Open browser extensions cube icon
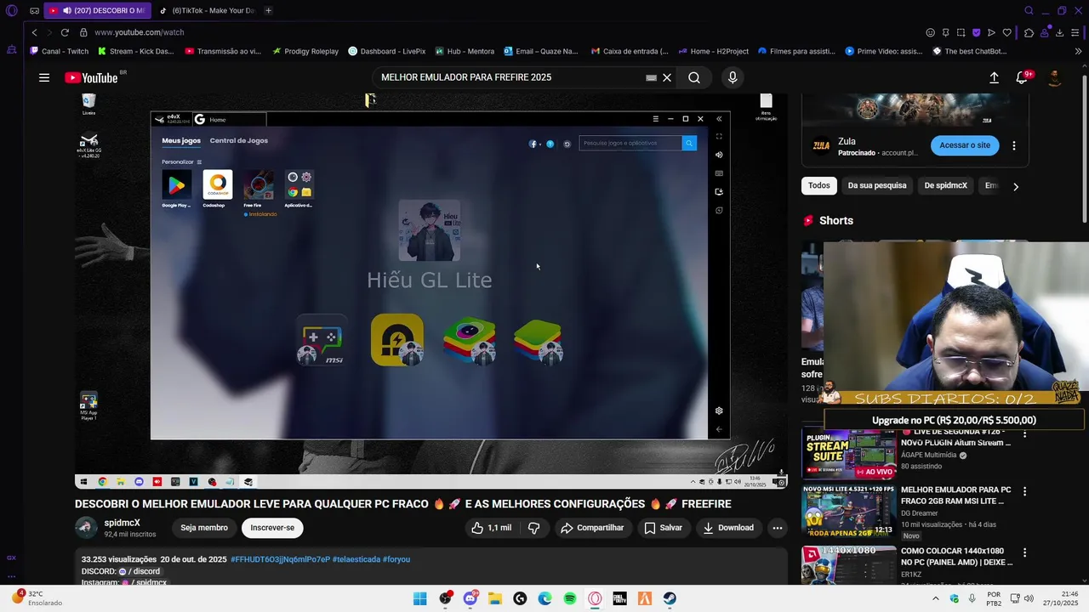Screen dimensions: 1089x612 click(1029, 32)
